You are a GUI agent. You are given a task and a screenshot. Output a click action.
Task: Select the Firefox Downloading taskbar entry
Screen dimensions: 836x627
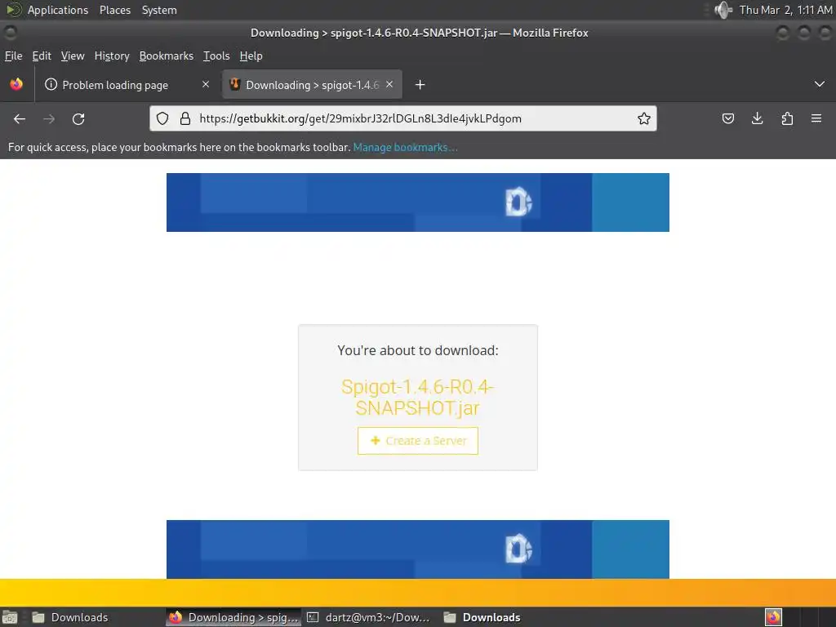[233, 617]
